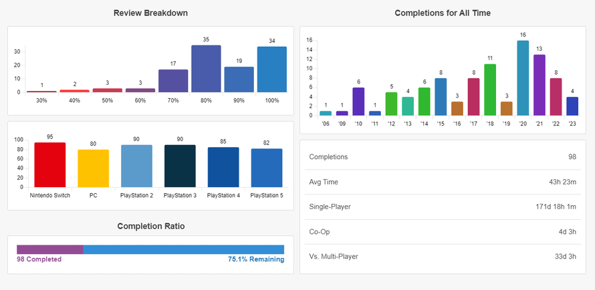Select the '10 completions bar
Viewport: 595px width, 290px height.
(x=358, y=102)
